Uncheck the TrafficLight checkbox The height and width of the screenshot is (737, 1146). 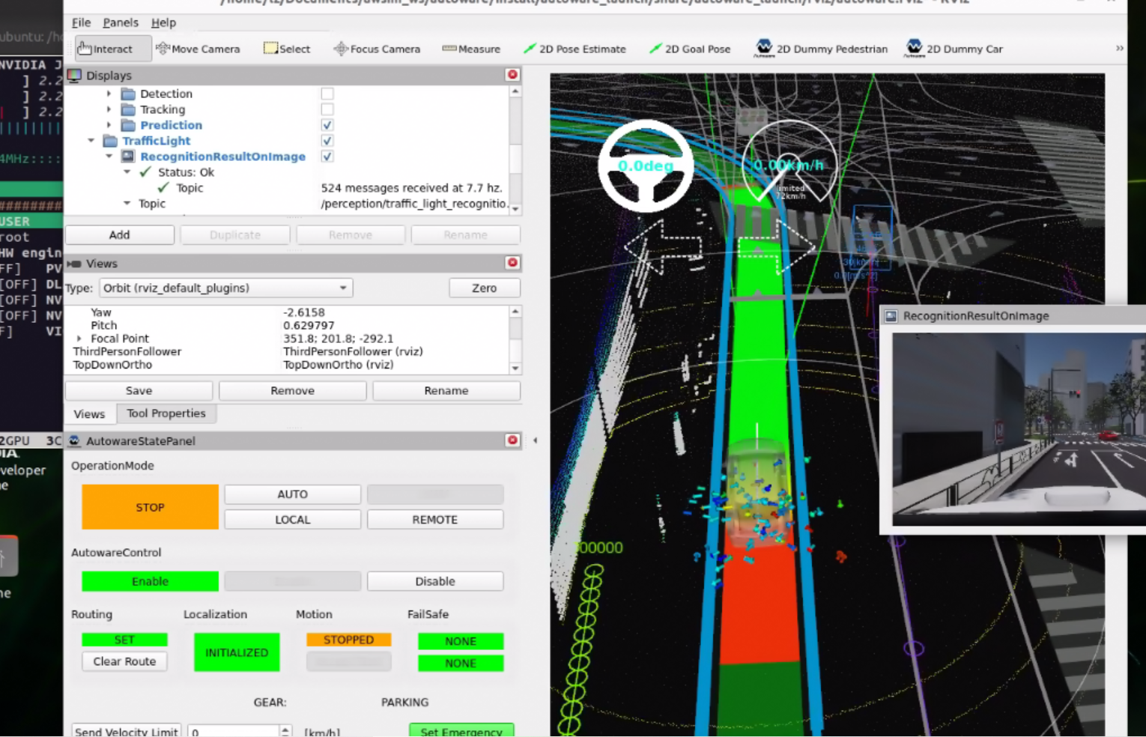click(x=327, y=141)
